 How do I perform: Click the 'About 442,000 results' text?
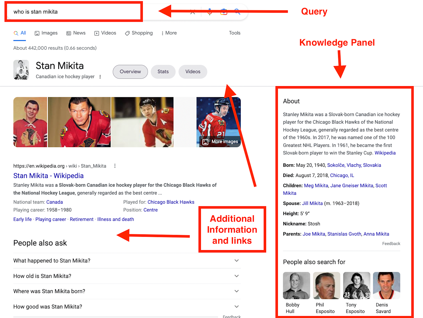pyautogui.click(x=55, y=48)
